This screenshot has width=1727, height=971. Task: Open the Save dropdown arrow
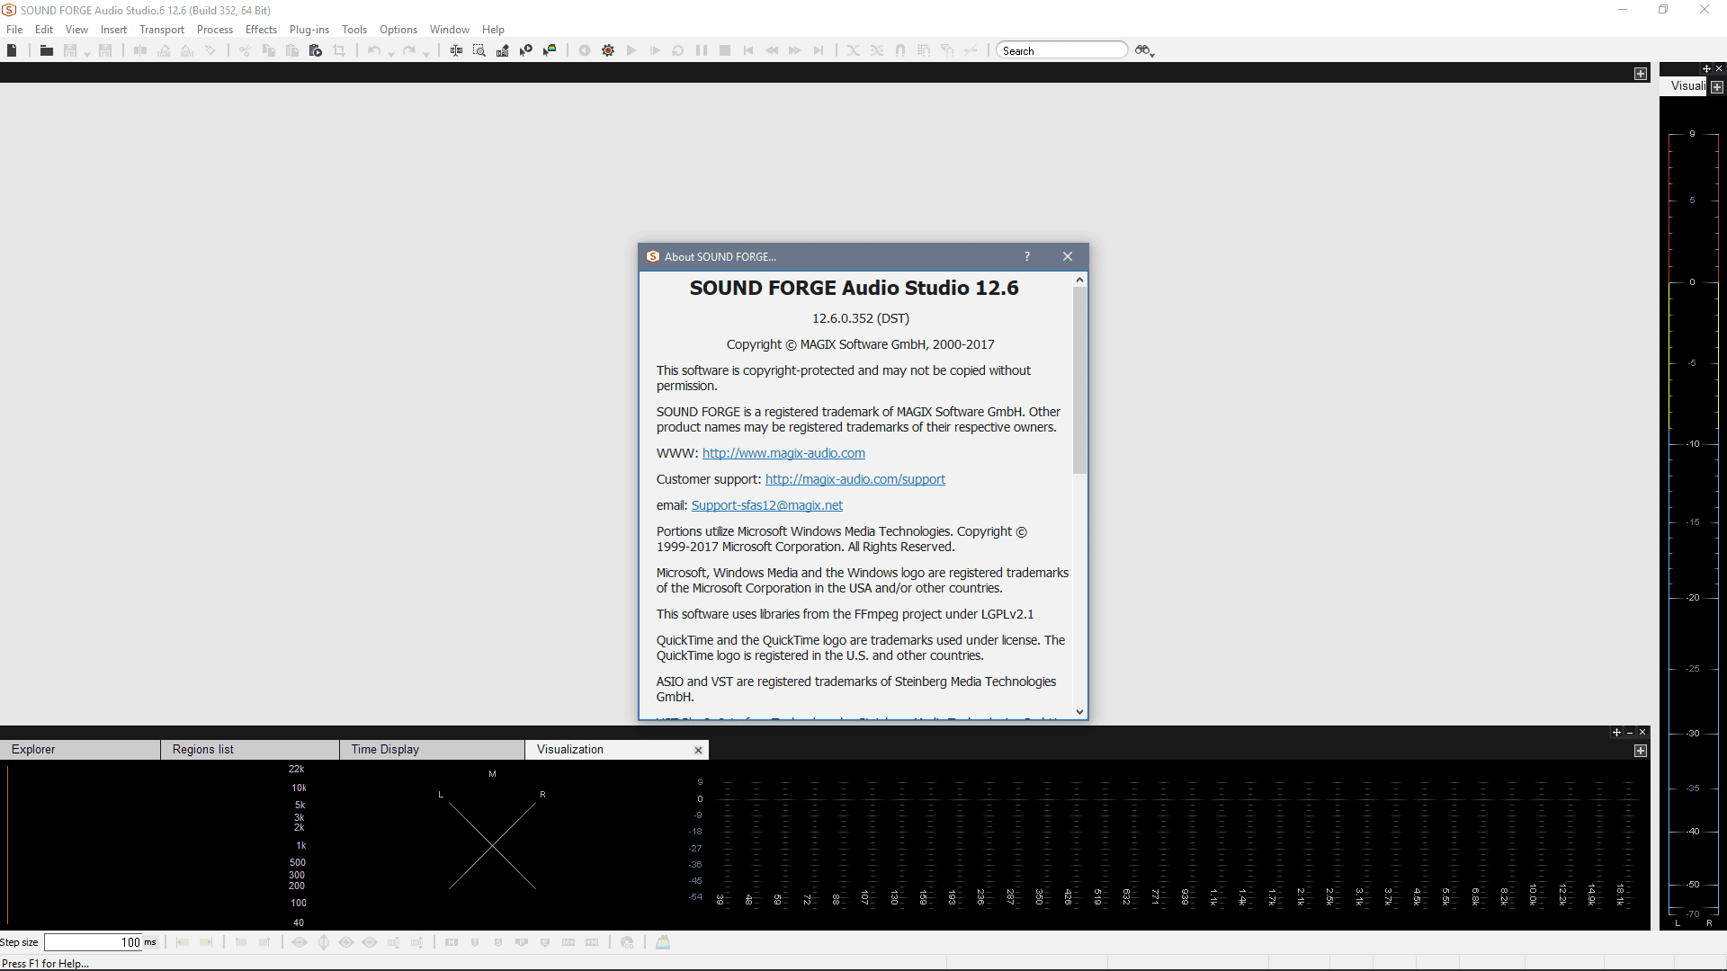[87, 53]
